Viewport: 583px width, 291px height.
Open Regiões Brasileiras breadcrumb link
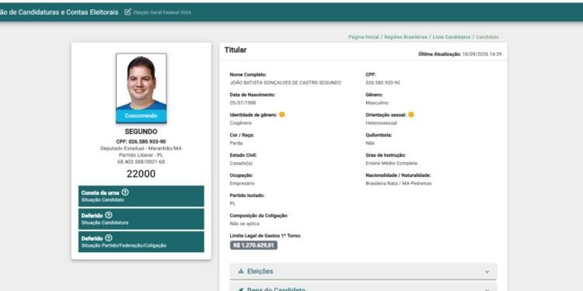[x=405, y=37]
